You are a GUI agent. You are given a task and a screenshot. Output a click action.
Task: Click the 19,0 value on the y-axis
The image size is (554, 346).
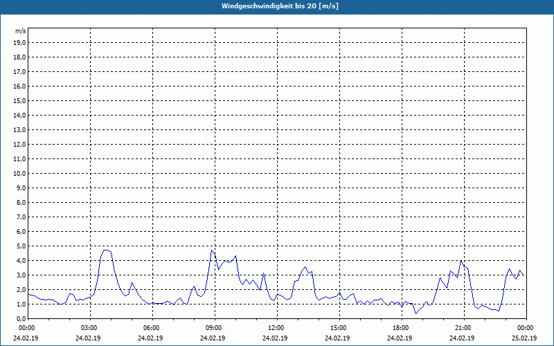pyautogui.click(x=19, y=43)
